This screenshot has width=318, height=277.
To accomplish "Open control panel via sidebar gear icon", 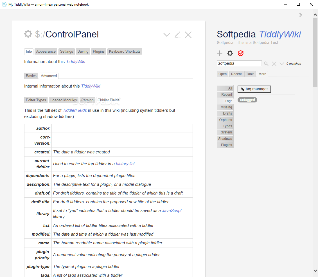I will click(x=230, y=53).
